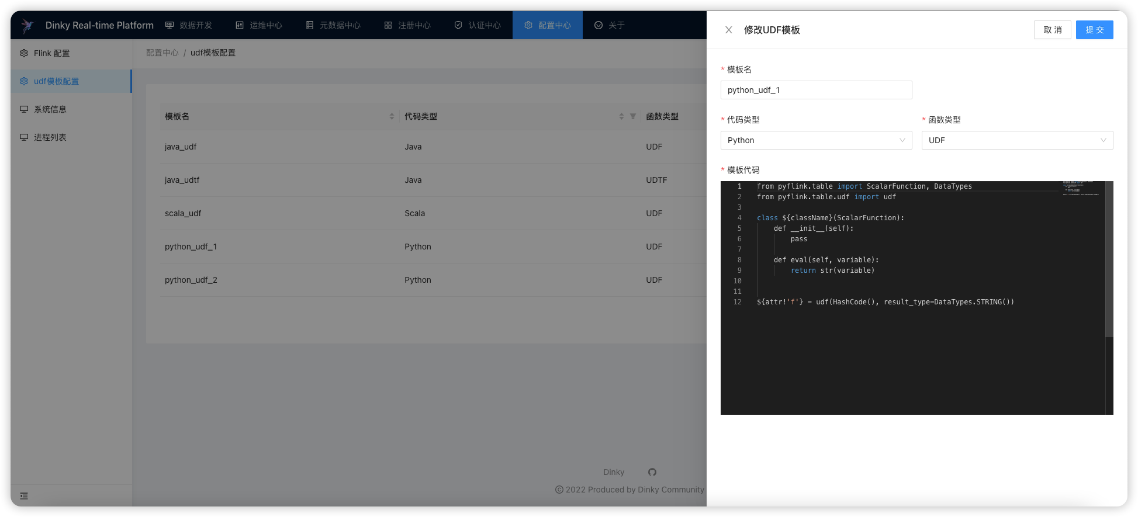Click the 关于 smiley icon in navbar
This screenshot has height=517, width=1138.
[599, 25]
